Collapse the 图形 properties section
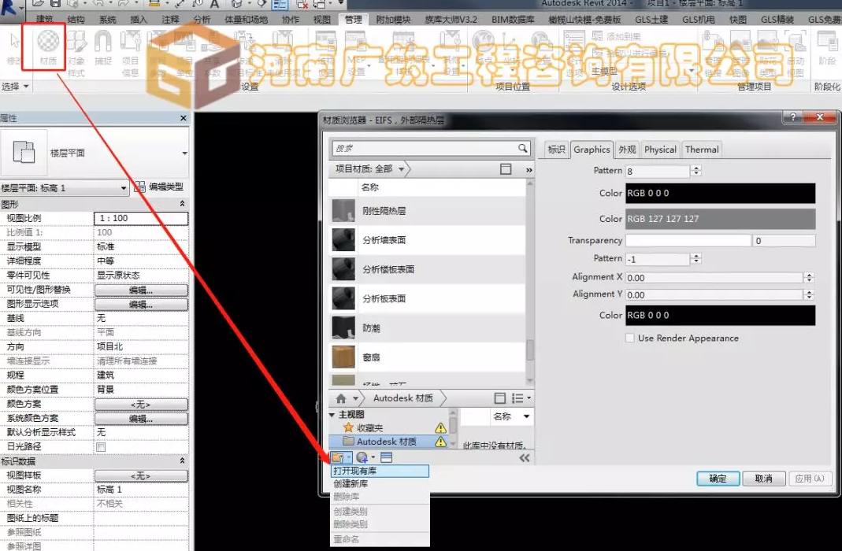The height and width of the screenshot is (551, 842). click(182, 204)
